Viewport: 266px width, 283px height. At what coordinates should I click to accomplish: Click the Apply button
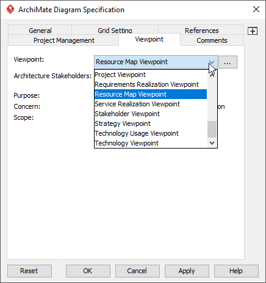[x=187, y=271]
